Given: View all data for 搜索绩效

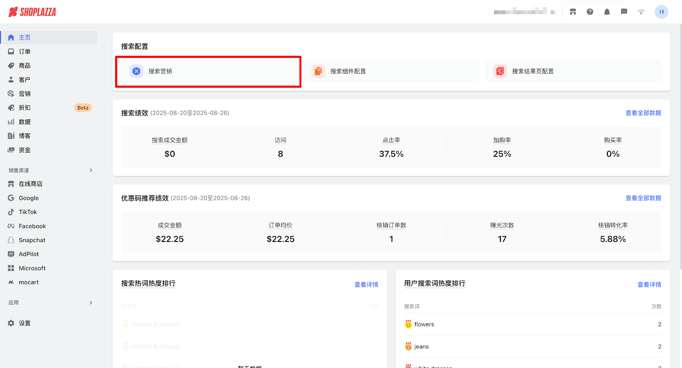Looking at the screenshot, I should (x=643, y=113).
